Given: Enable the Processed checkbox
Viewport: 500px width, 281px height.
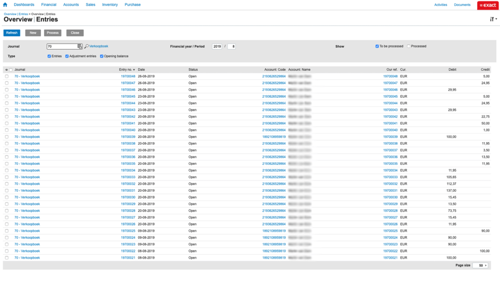Looking at the screenshot, I should (409, 46).
